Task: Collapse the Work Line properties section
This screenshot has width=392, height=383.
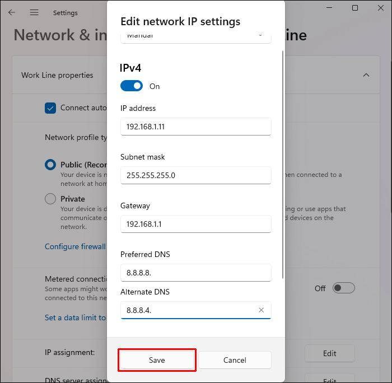Action: (366, 75)
